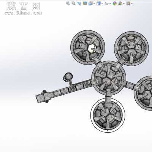The height and width of the screenshot is (152, 152).
Task: Select the central circular hub of the model
Action: (109, 78)
